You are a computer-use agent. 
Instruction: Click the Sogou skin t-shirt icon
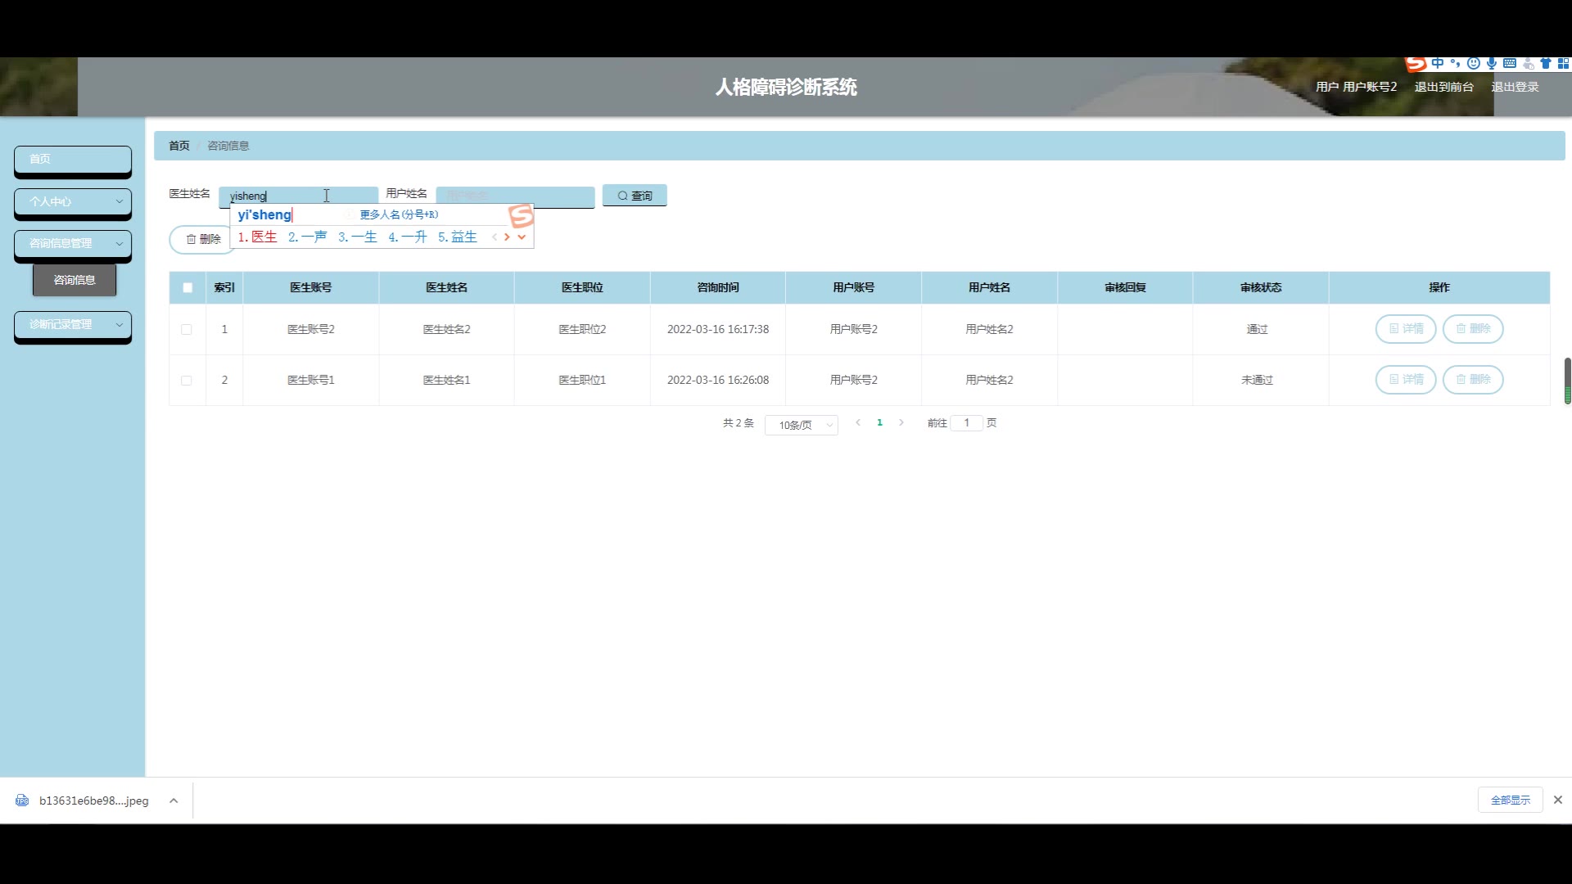click(x=1546, y=63)
